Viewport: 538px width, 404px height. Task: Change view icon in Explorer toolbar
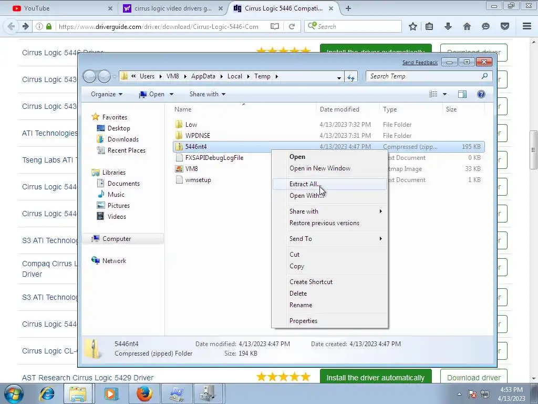433,94
